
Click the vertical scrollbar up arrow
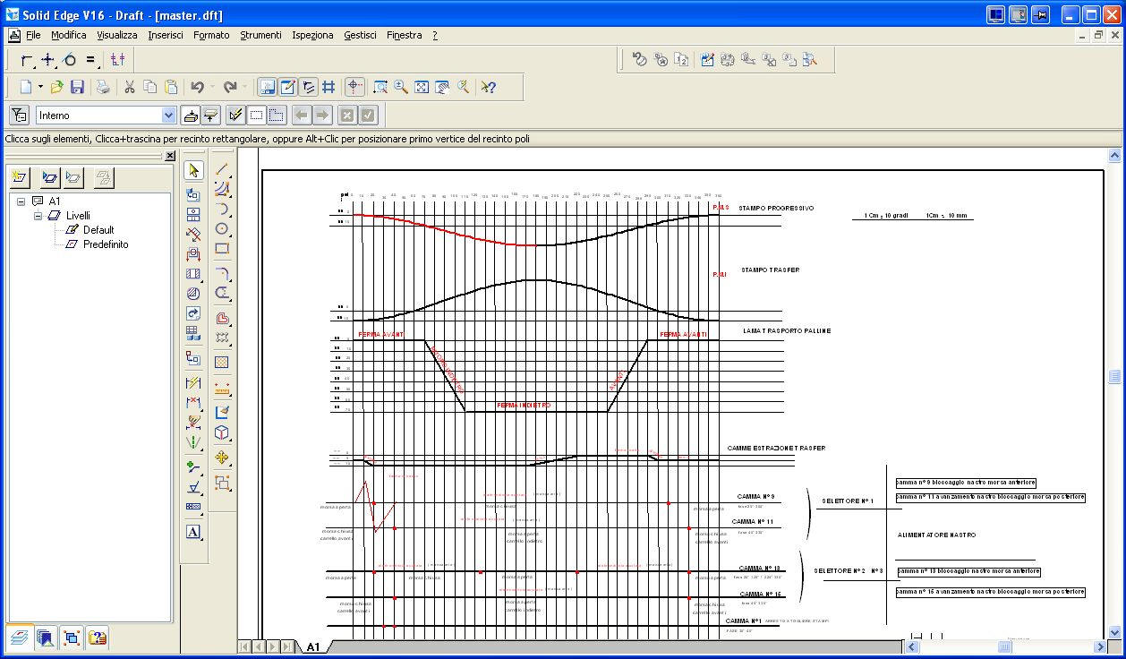(1114, 155)
